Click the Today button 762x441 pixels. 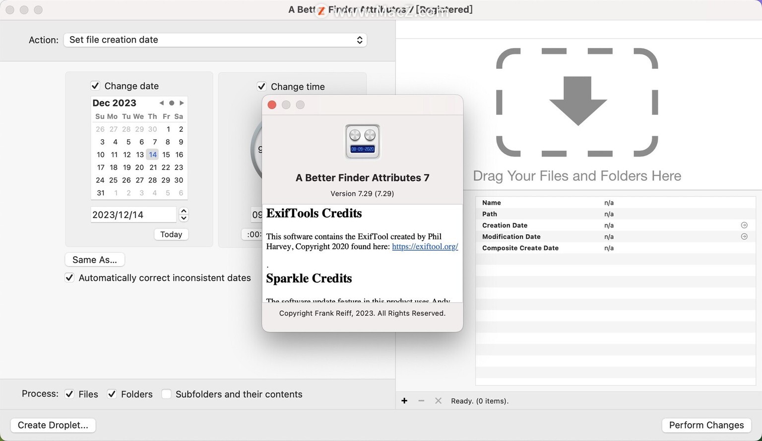click(171, 234)
